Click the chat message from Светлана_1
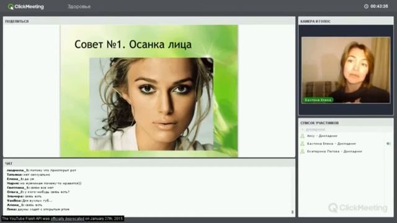397x223 pixels. click(30, 188)
